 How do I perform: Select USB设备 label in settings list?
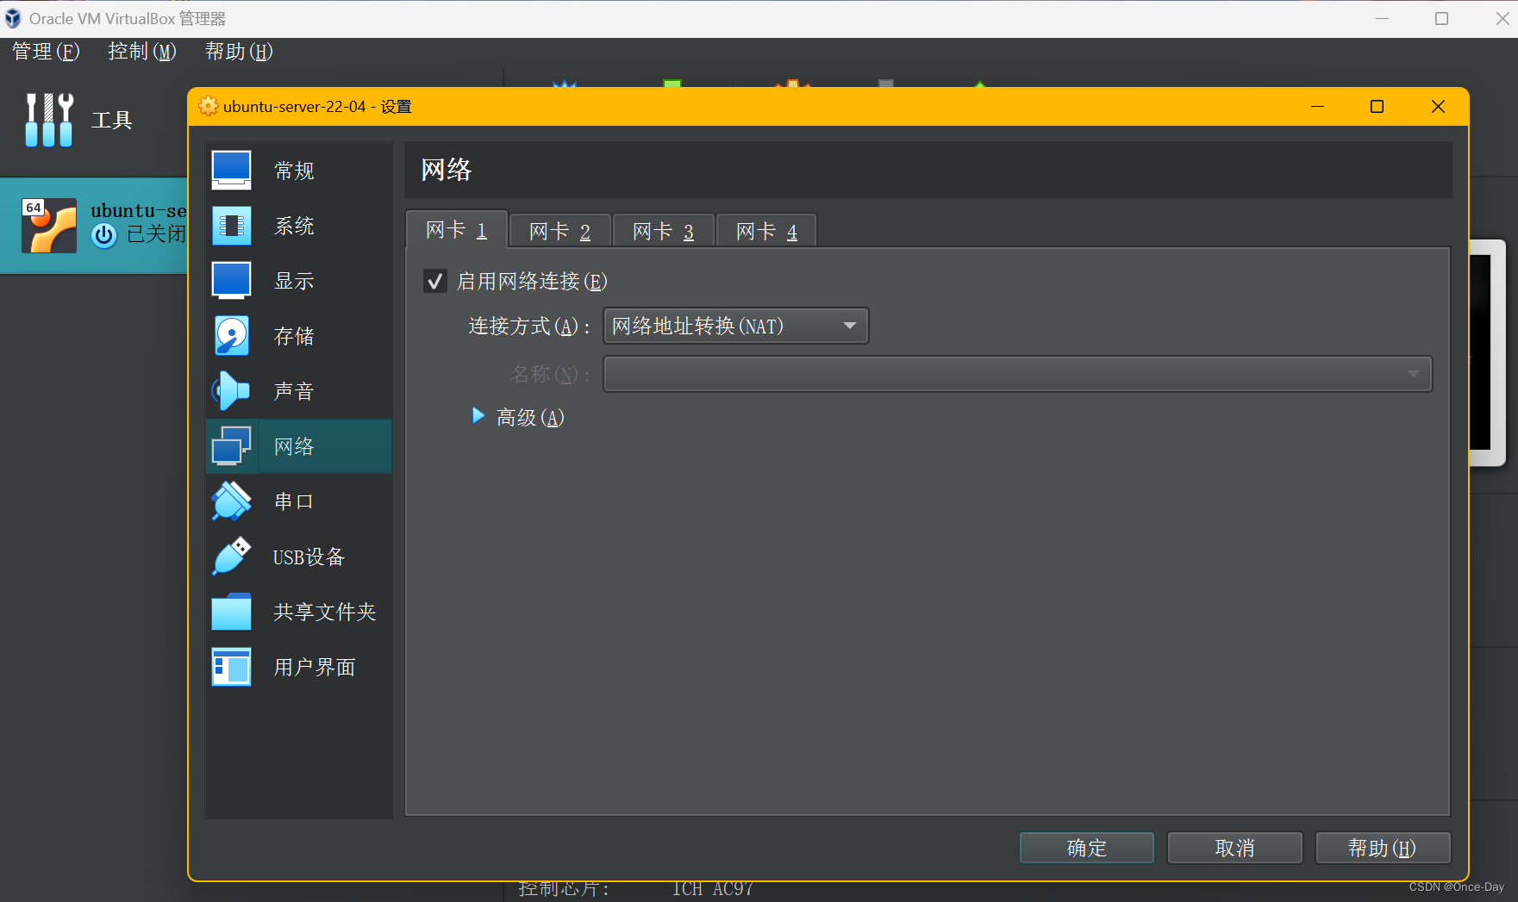tap(309, 557)
